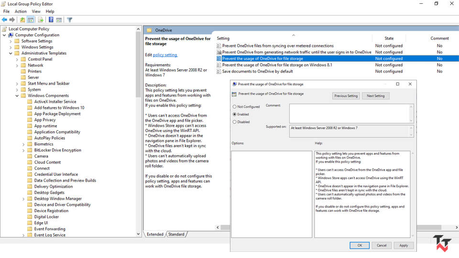Click the Printers folder icon

[x=23, y=71]
